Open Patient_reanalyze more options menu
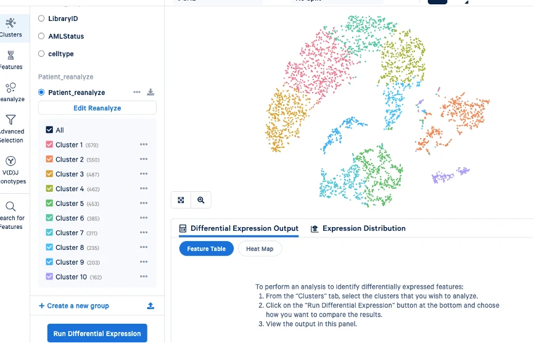This screenshot has height=343, width=534. point(137,93)
